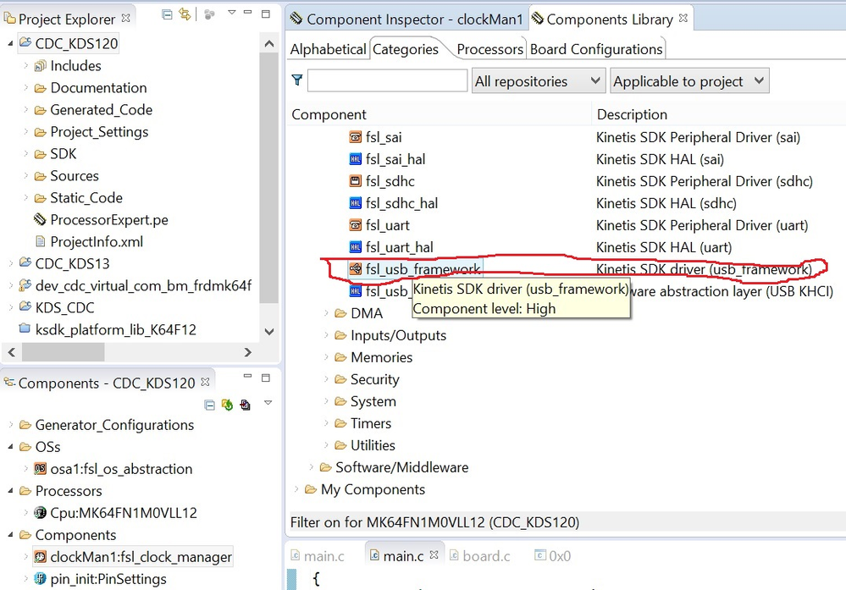Collapse the CDC_KDS120 project tree

pos(10,43)
